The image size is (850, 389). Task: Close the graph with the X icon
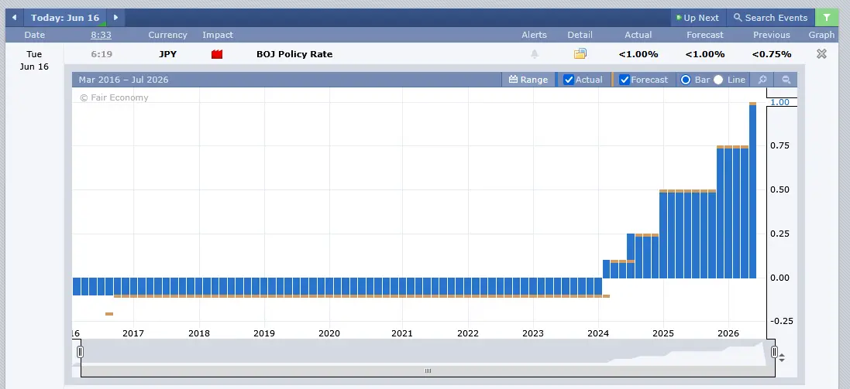821,53
